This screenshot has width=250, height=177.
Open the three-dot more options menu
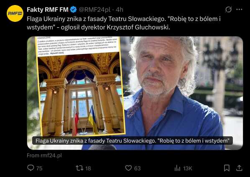(239, 10)
